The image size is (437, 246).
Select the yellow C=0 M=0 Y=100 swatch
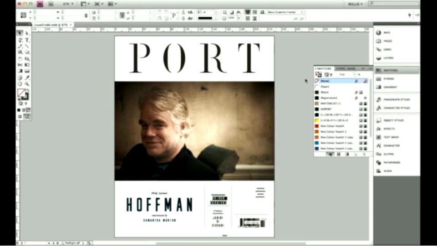341,120
